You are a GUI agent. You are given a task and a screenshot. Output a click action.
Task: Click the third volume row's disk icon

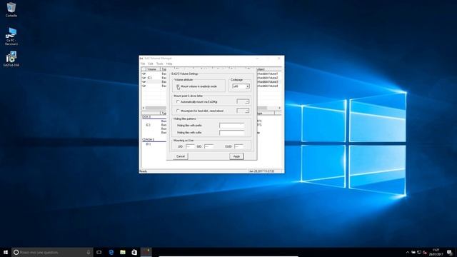click(x=144, y=82)
